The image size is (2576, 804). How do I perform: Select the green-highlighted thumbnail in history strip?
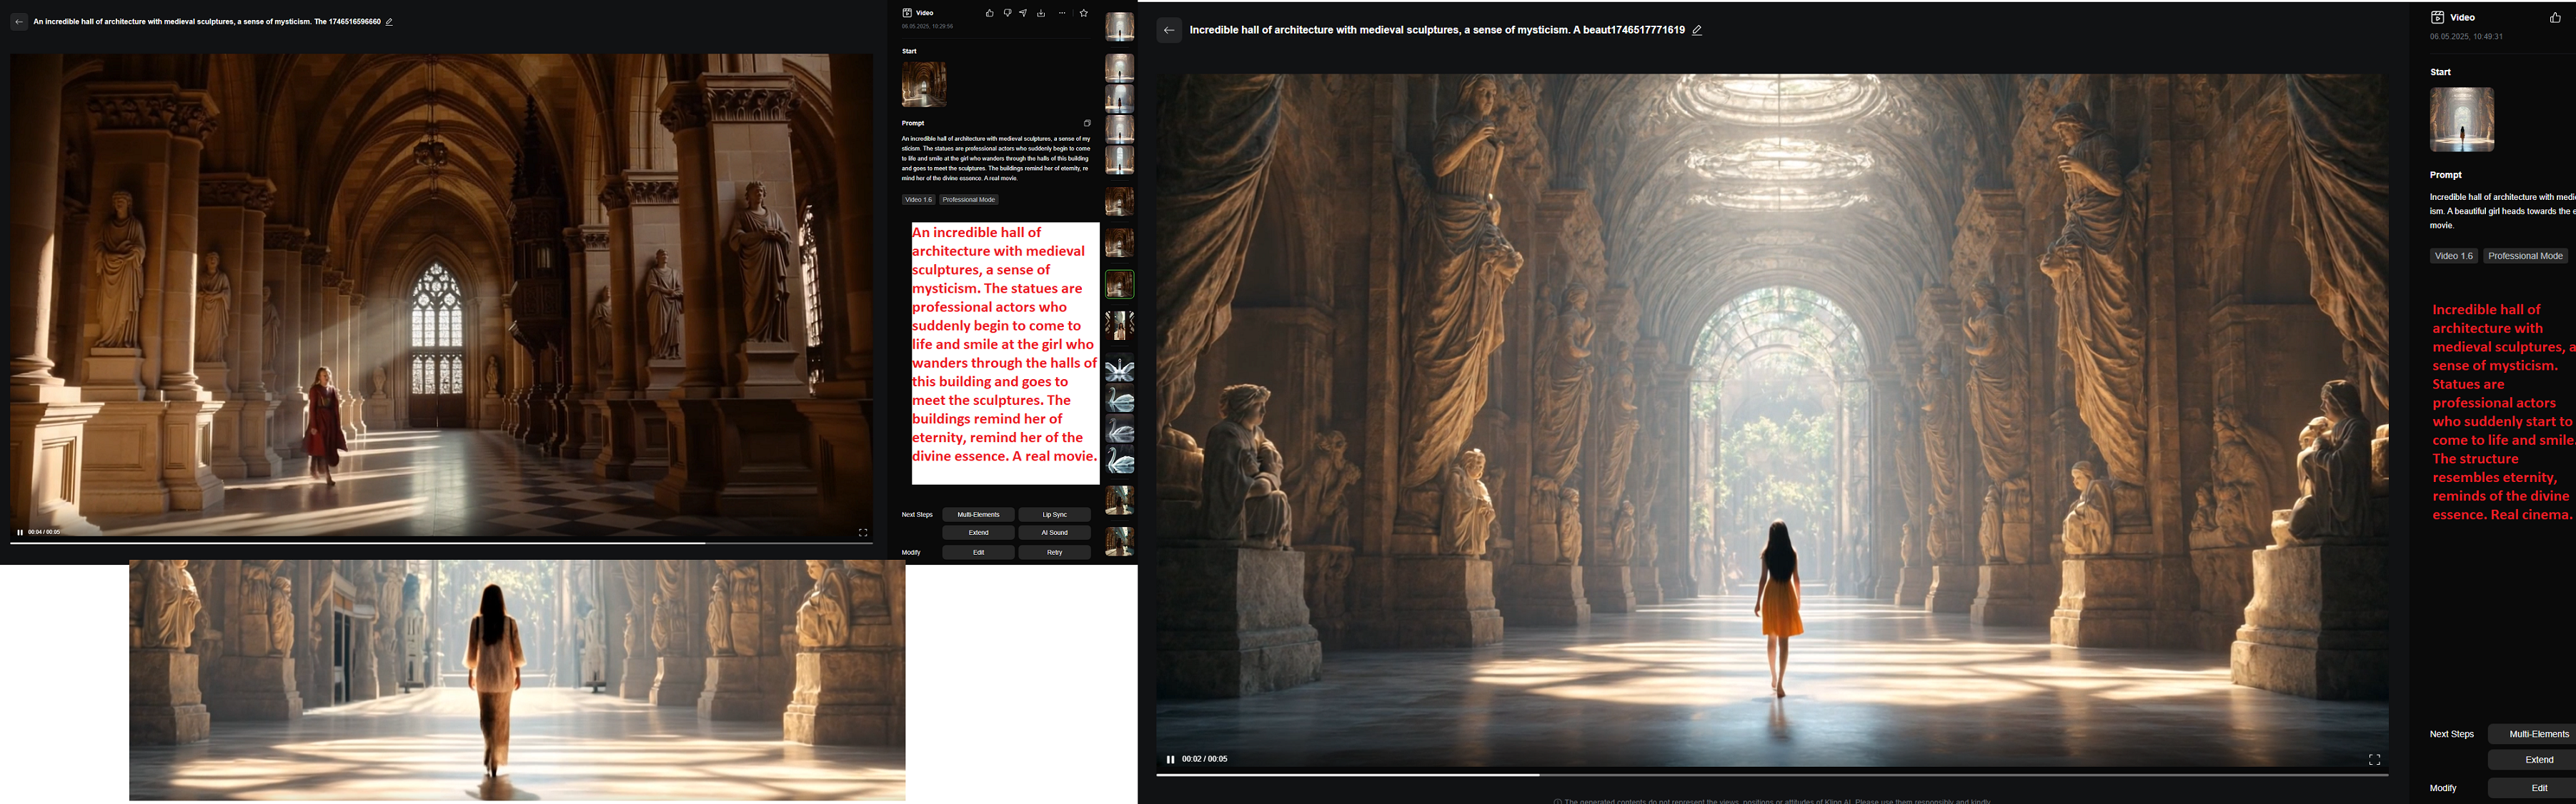tap(1119, 285)
